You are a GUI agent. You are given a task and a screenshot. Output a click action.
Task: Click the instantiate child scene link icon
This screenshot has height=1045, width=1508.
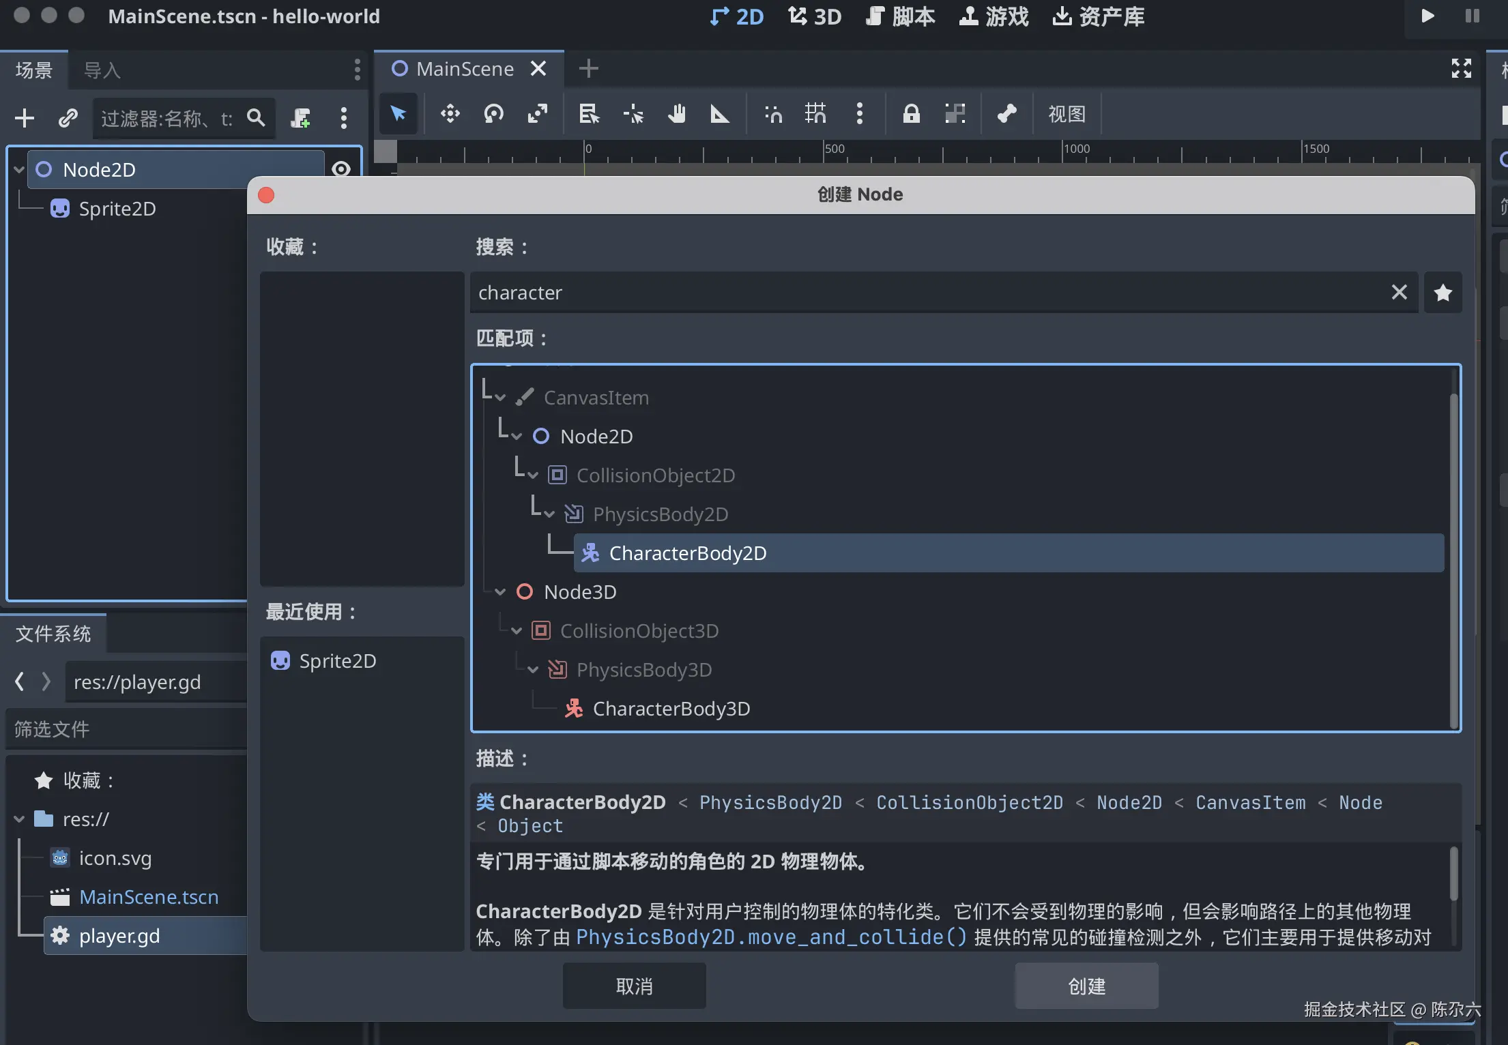click(68, 118)
